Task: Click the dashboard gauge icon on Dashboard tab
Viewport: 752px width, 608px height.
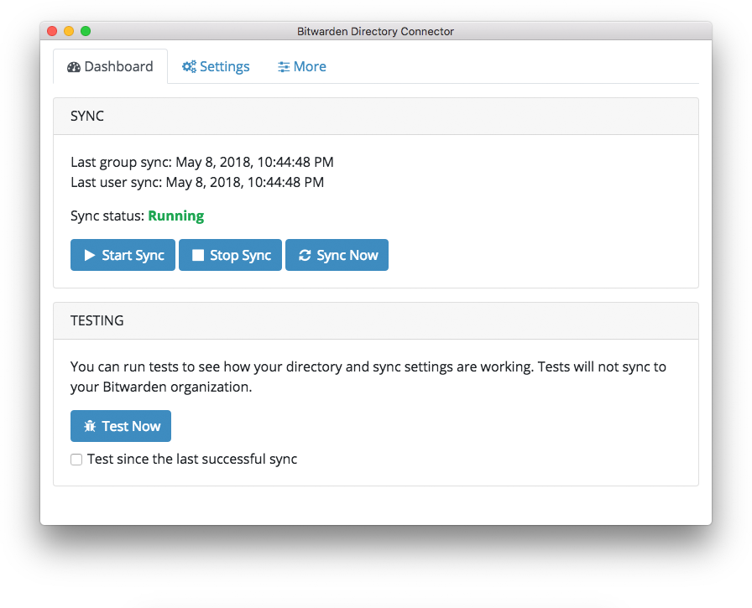Action: tap(76, 66)
